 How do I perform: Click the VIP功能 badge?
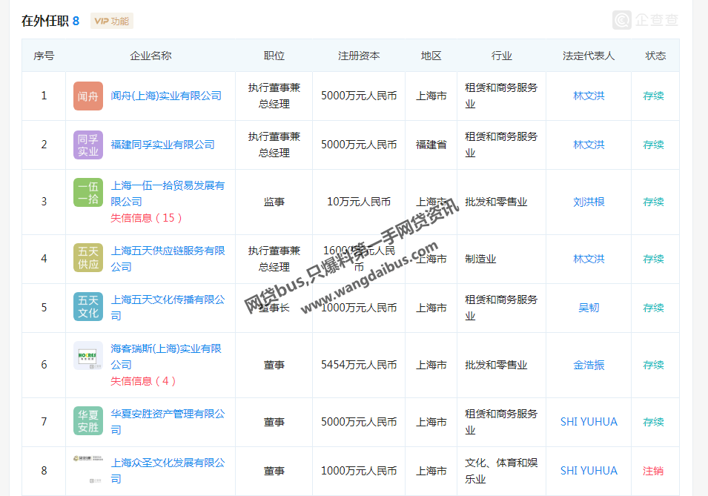tap(112, 21)
